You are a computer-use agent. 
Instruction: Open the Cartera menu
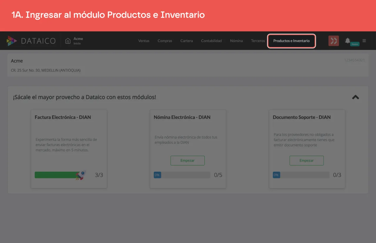(187, 41)
